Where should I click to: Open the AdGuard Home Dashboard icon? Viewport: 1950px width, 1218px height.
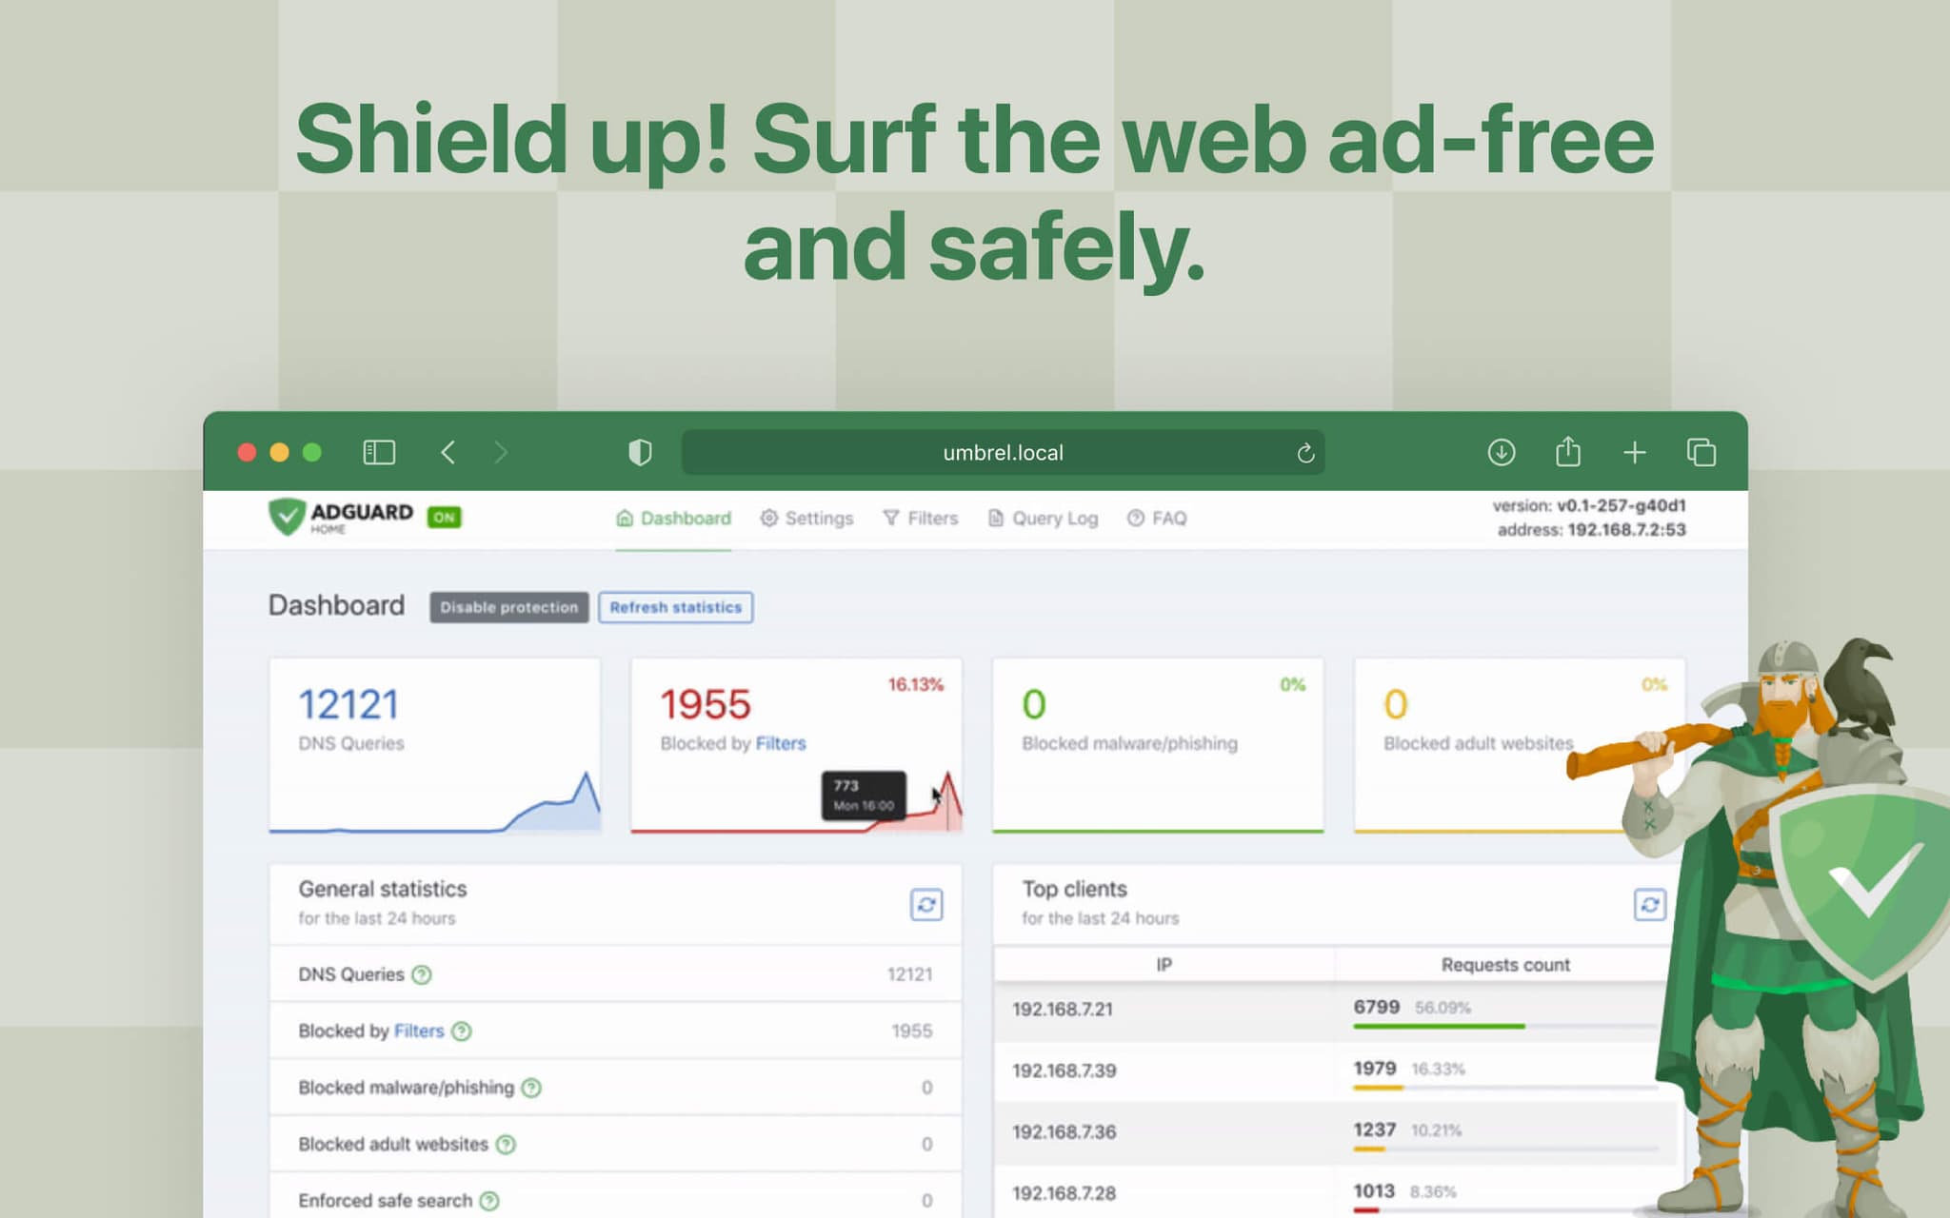pyautogui.click(x=625, y=519)
